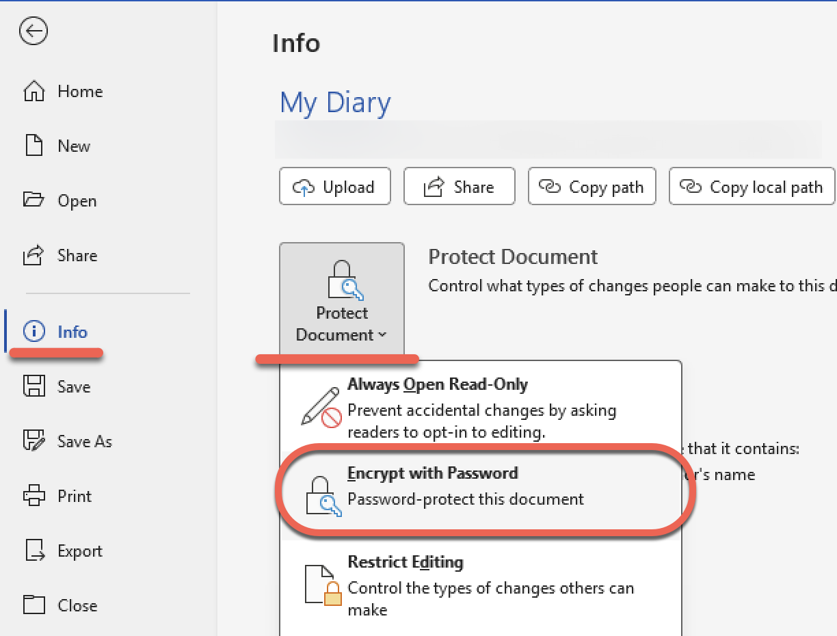The image size is (837, 636).
Task: Select the Info tab label
Action: tap(72, 332)
